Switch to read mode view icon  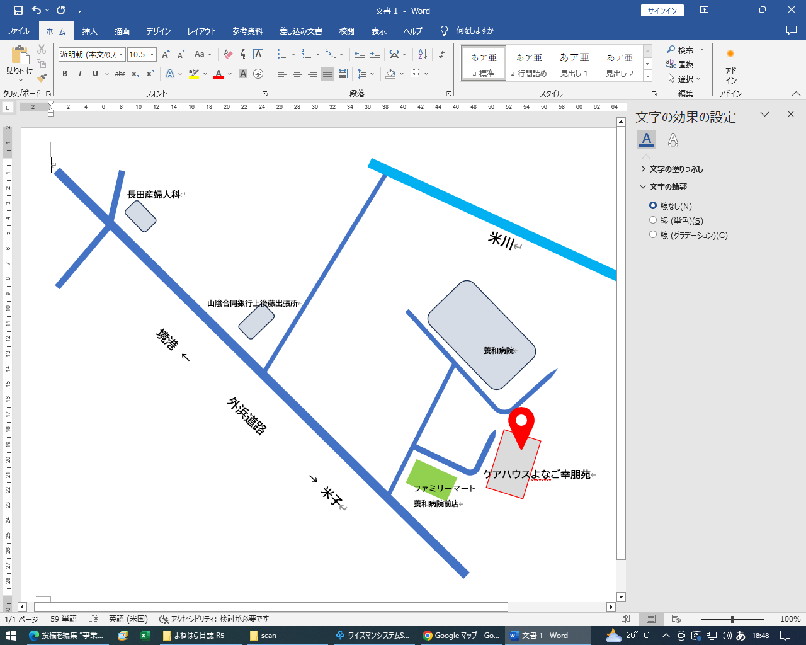625,619
